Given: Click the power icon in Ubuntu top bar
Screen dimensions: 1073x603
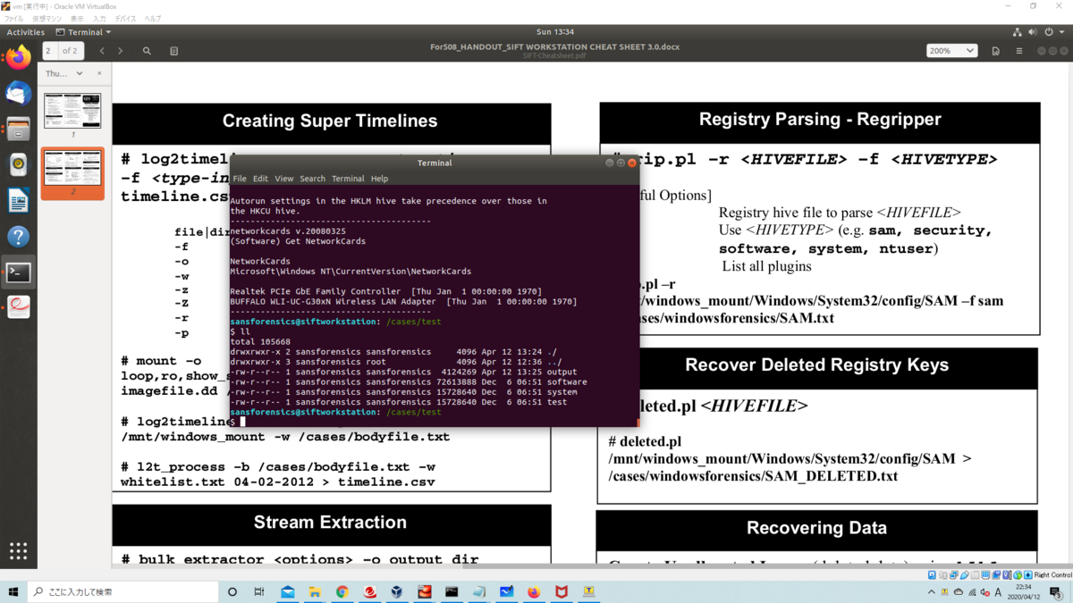Looking at the screenshot, I should coord(1049,32).
